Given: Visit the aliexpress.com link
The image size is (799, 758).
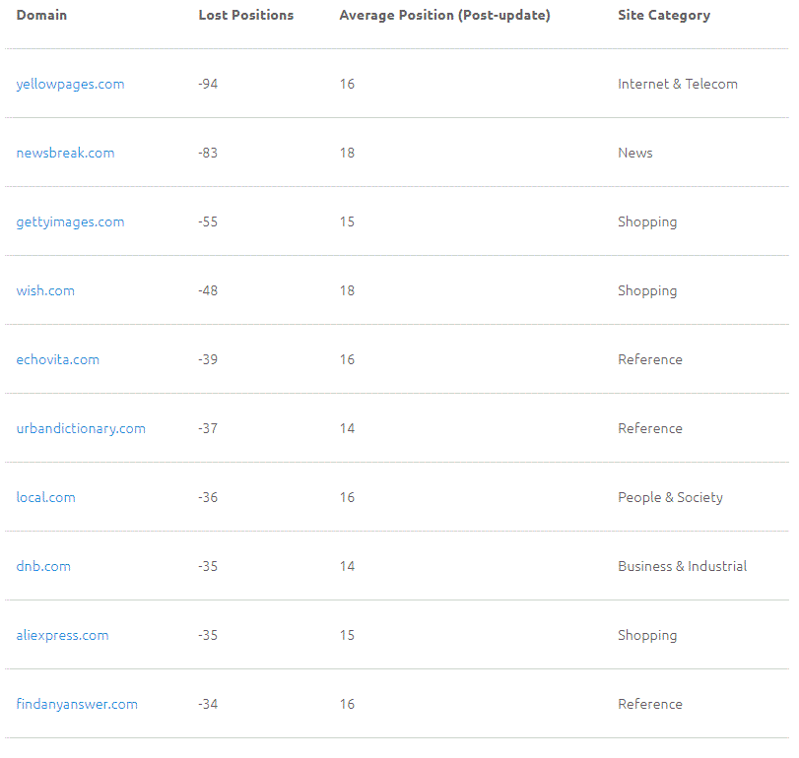Looking at the screenshot, I should point(62,635).
